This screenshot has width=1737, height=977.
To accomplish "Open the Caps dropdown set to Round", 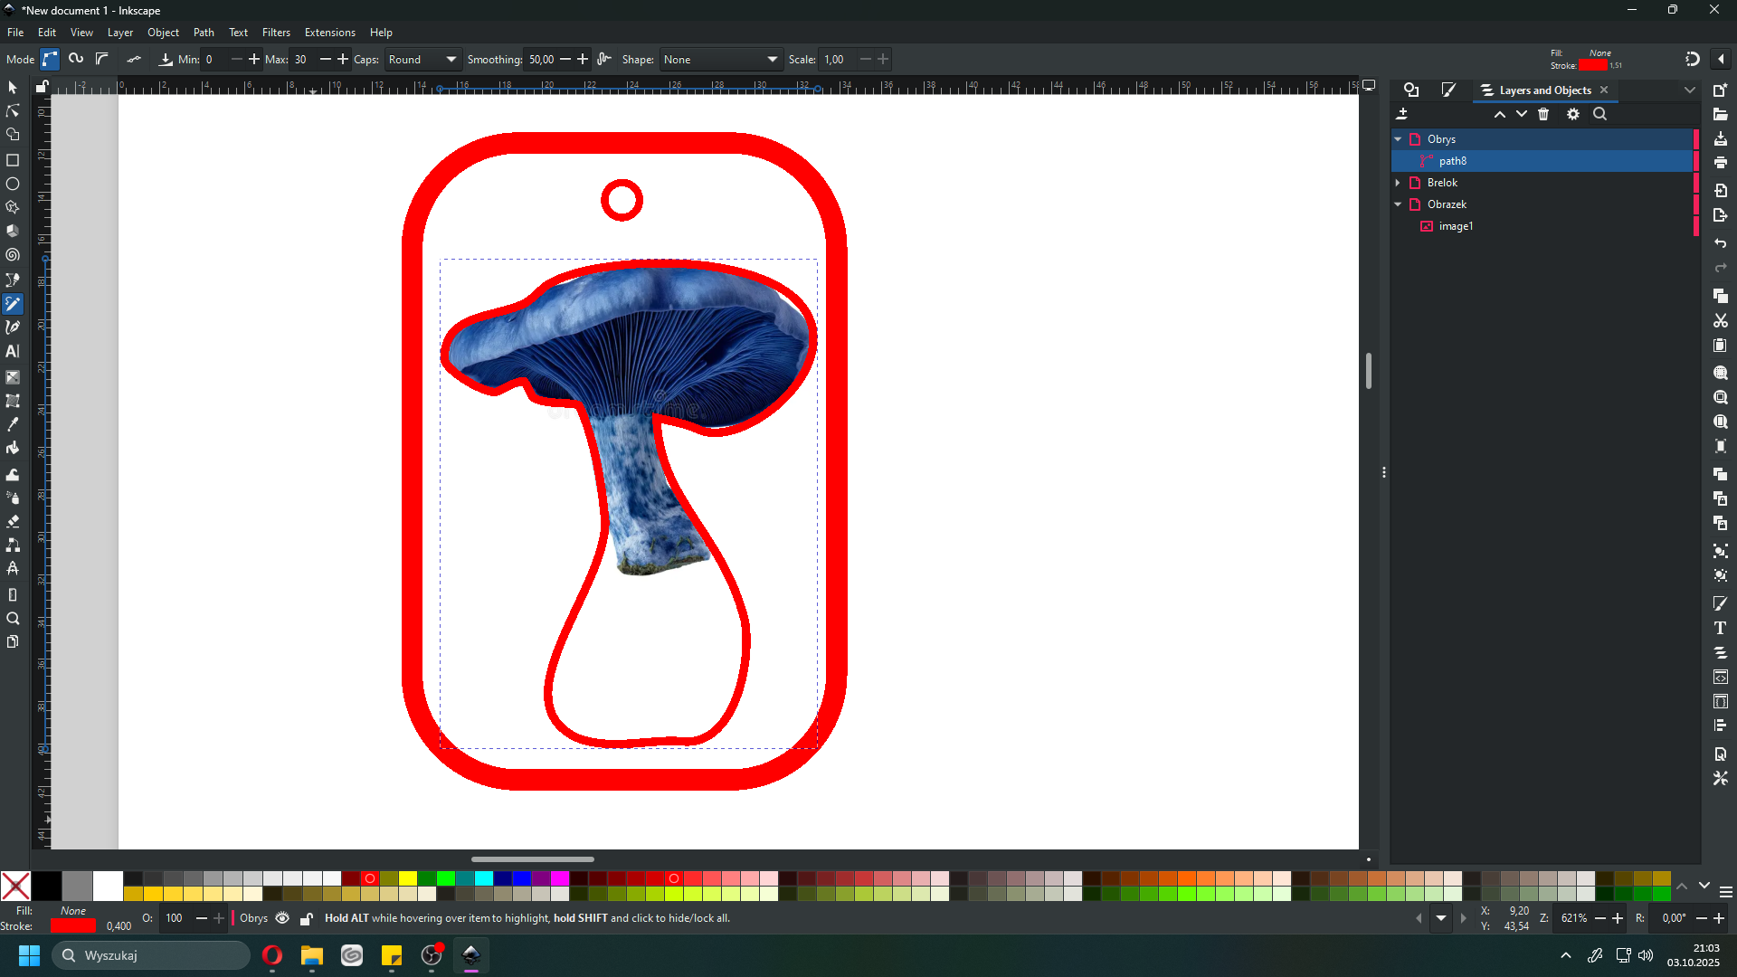I will [422, 60].
